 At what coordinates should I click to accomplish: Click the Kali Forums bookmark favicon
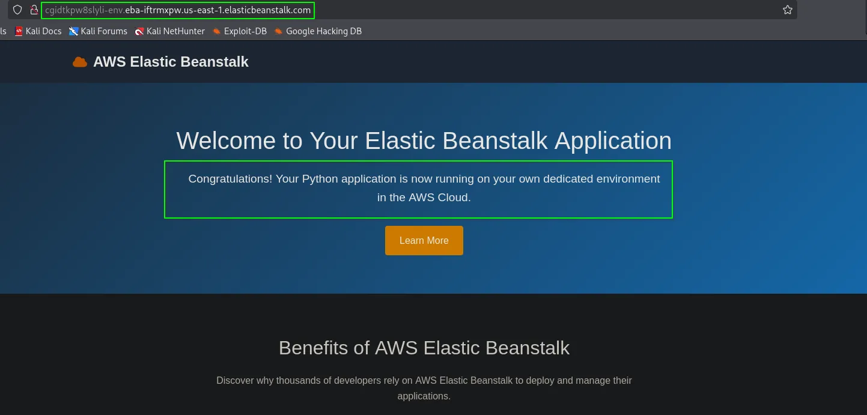(73, 31)
